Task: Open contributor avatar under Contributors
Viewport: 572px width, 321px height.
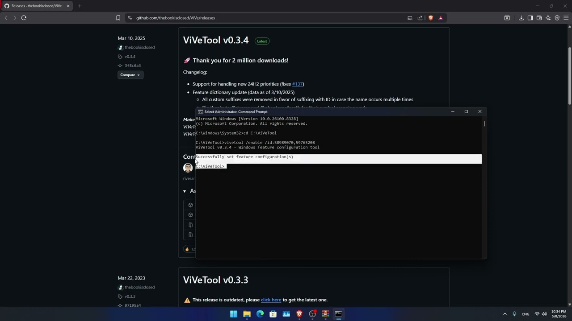Action: tap(188, 168)
